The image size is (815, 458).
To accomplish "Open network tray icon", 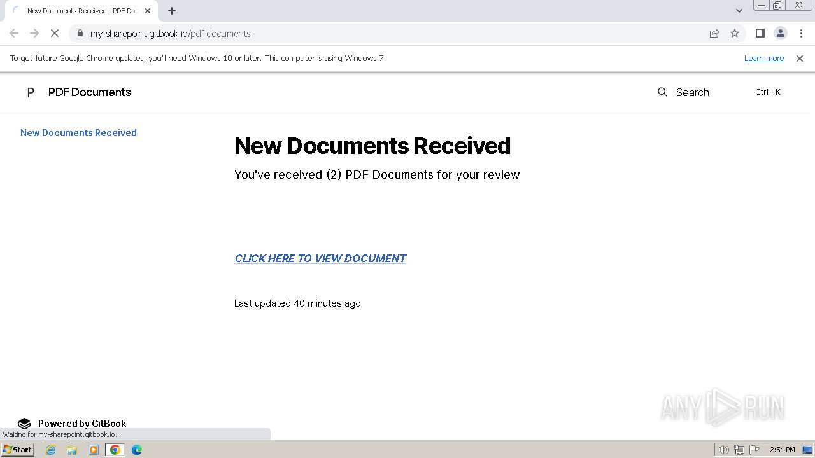I will tap(739, 450).
